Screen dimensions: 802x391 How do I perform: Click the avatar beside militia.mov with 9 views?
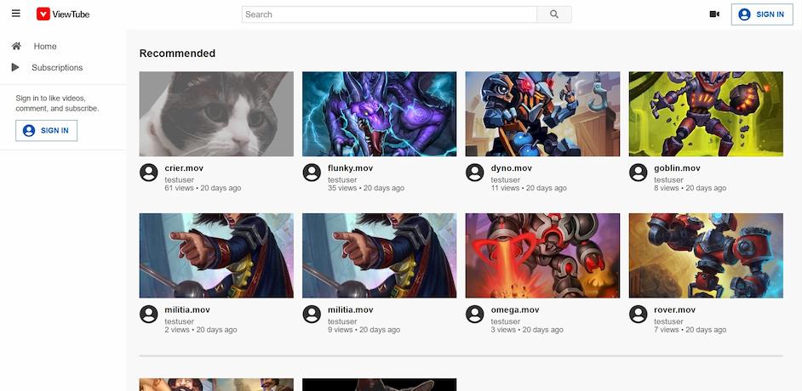coord(312,314)
